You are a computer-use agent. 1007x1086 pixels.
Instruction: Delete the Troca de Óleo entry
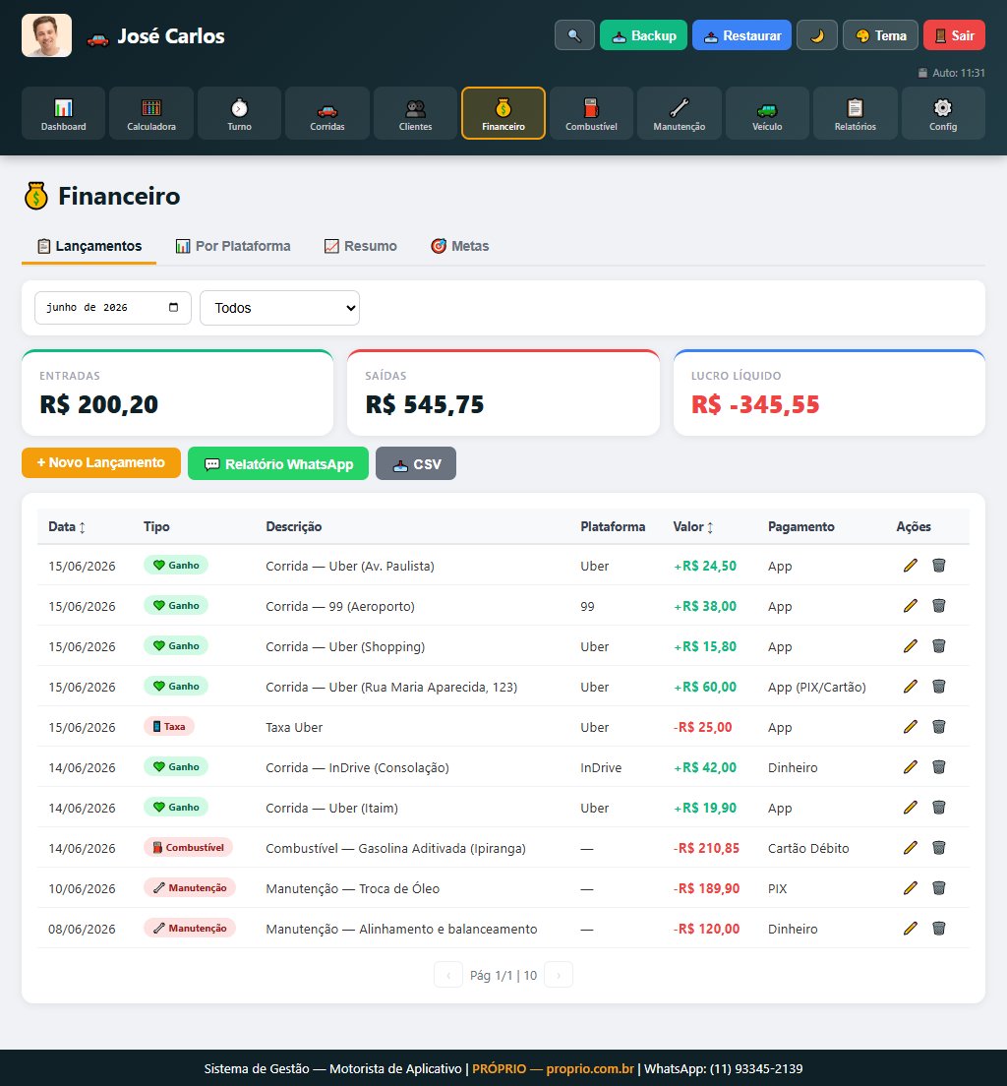point(939,887)
